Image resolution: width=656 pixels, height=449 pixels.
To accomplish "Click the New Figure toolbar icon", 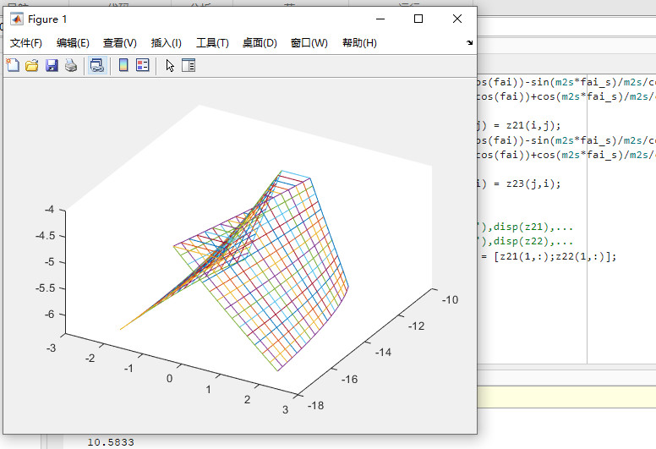I will [x=13, y=65].
